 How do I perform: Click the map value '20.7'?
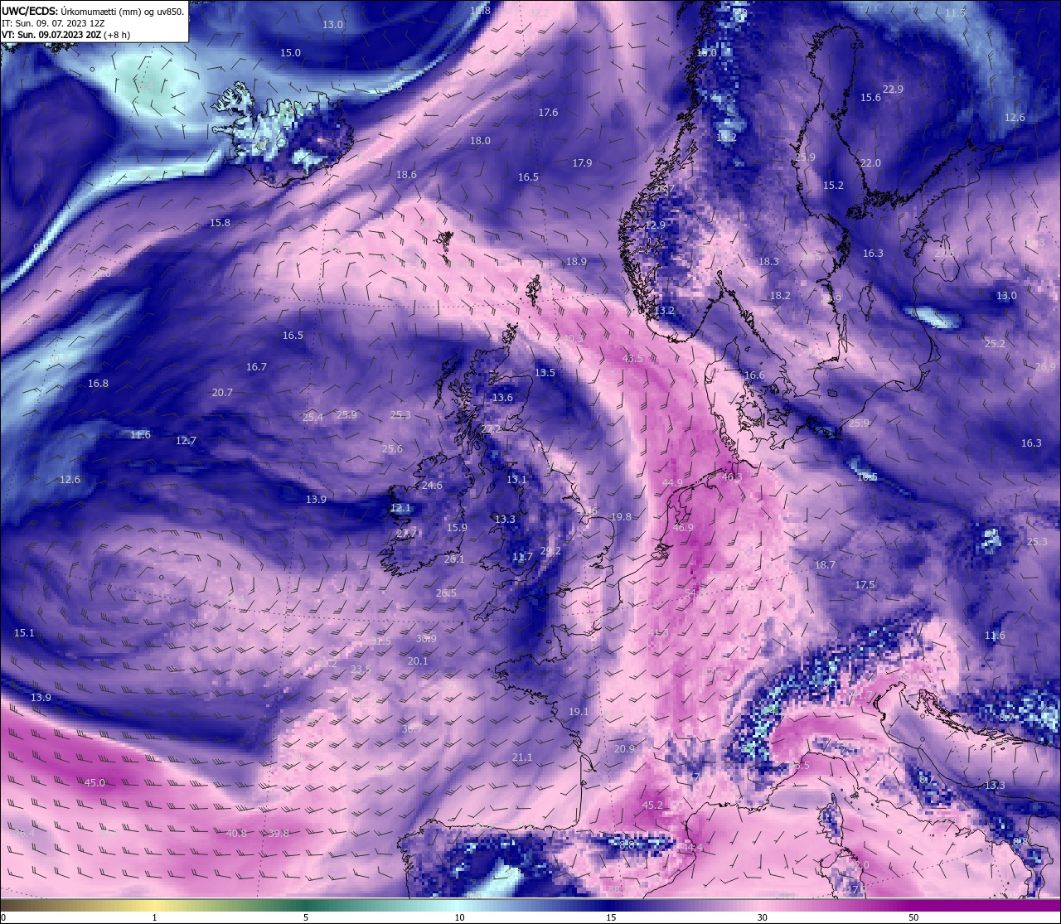tap(222, 393)
